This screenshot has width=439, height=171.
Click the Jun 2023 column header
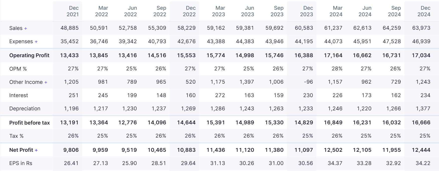(248, 11)
